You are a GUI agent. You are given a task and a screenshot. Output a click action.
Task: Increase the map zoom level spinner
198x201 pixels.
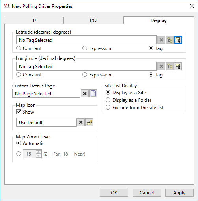(38, 152)
